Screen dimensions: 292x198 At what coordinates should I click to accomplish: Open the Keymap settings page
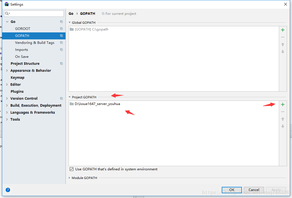(17, 78)
